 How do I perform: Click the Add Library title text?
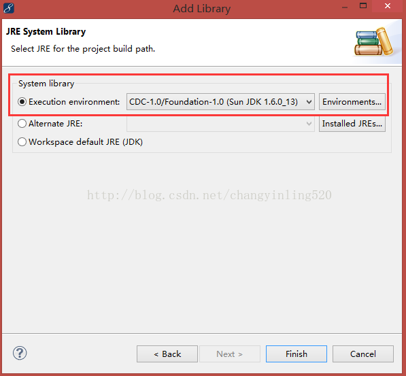(x=202, y=9)
